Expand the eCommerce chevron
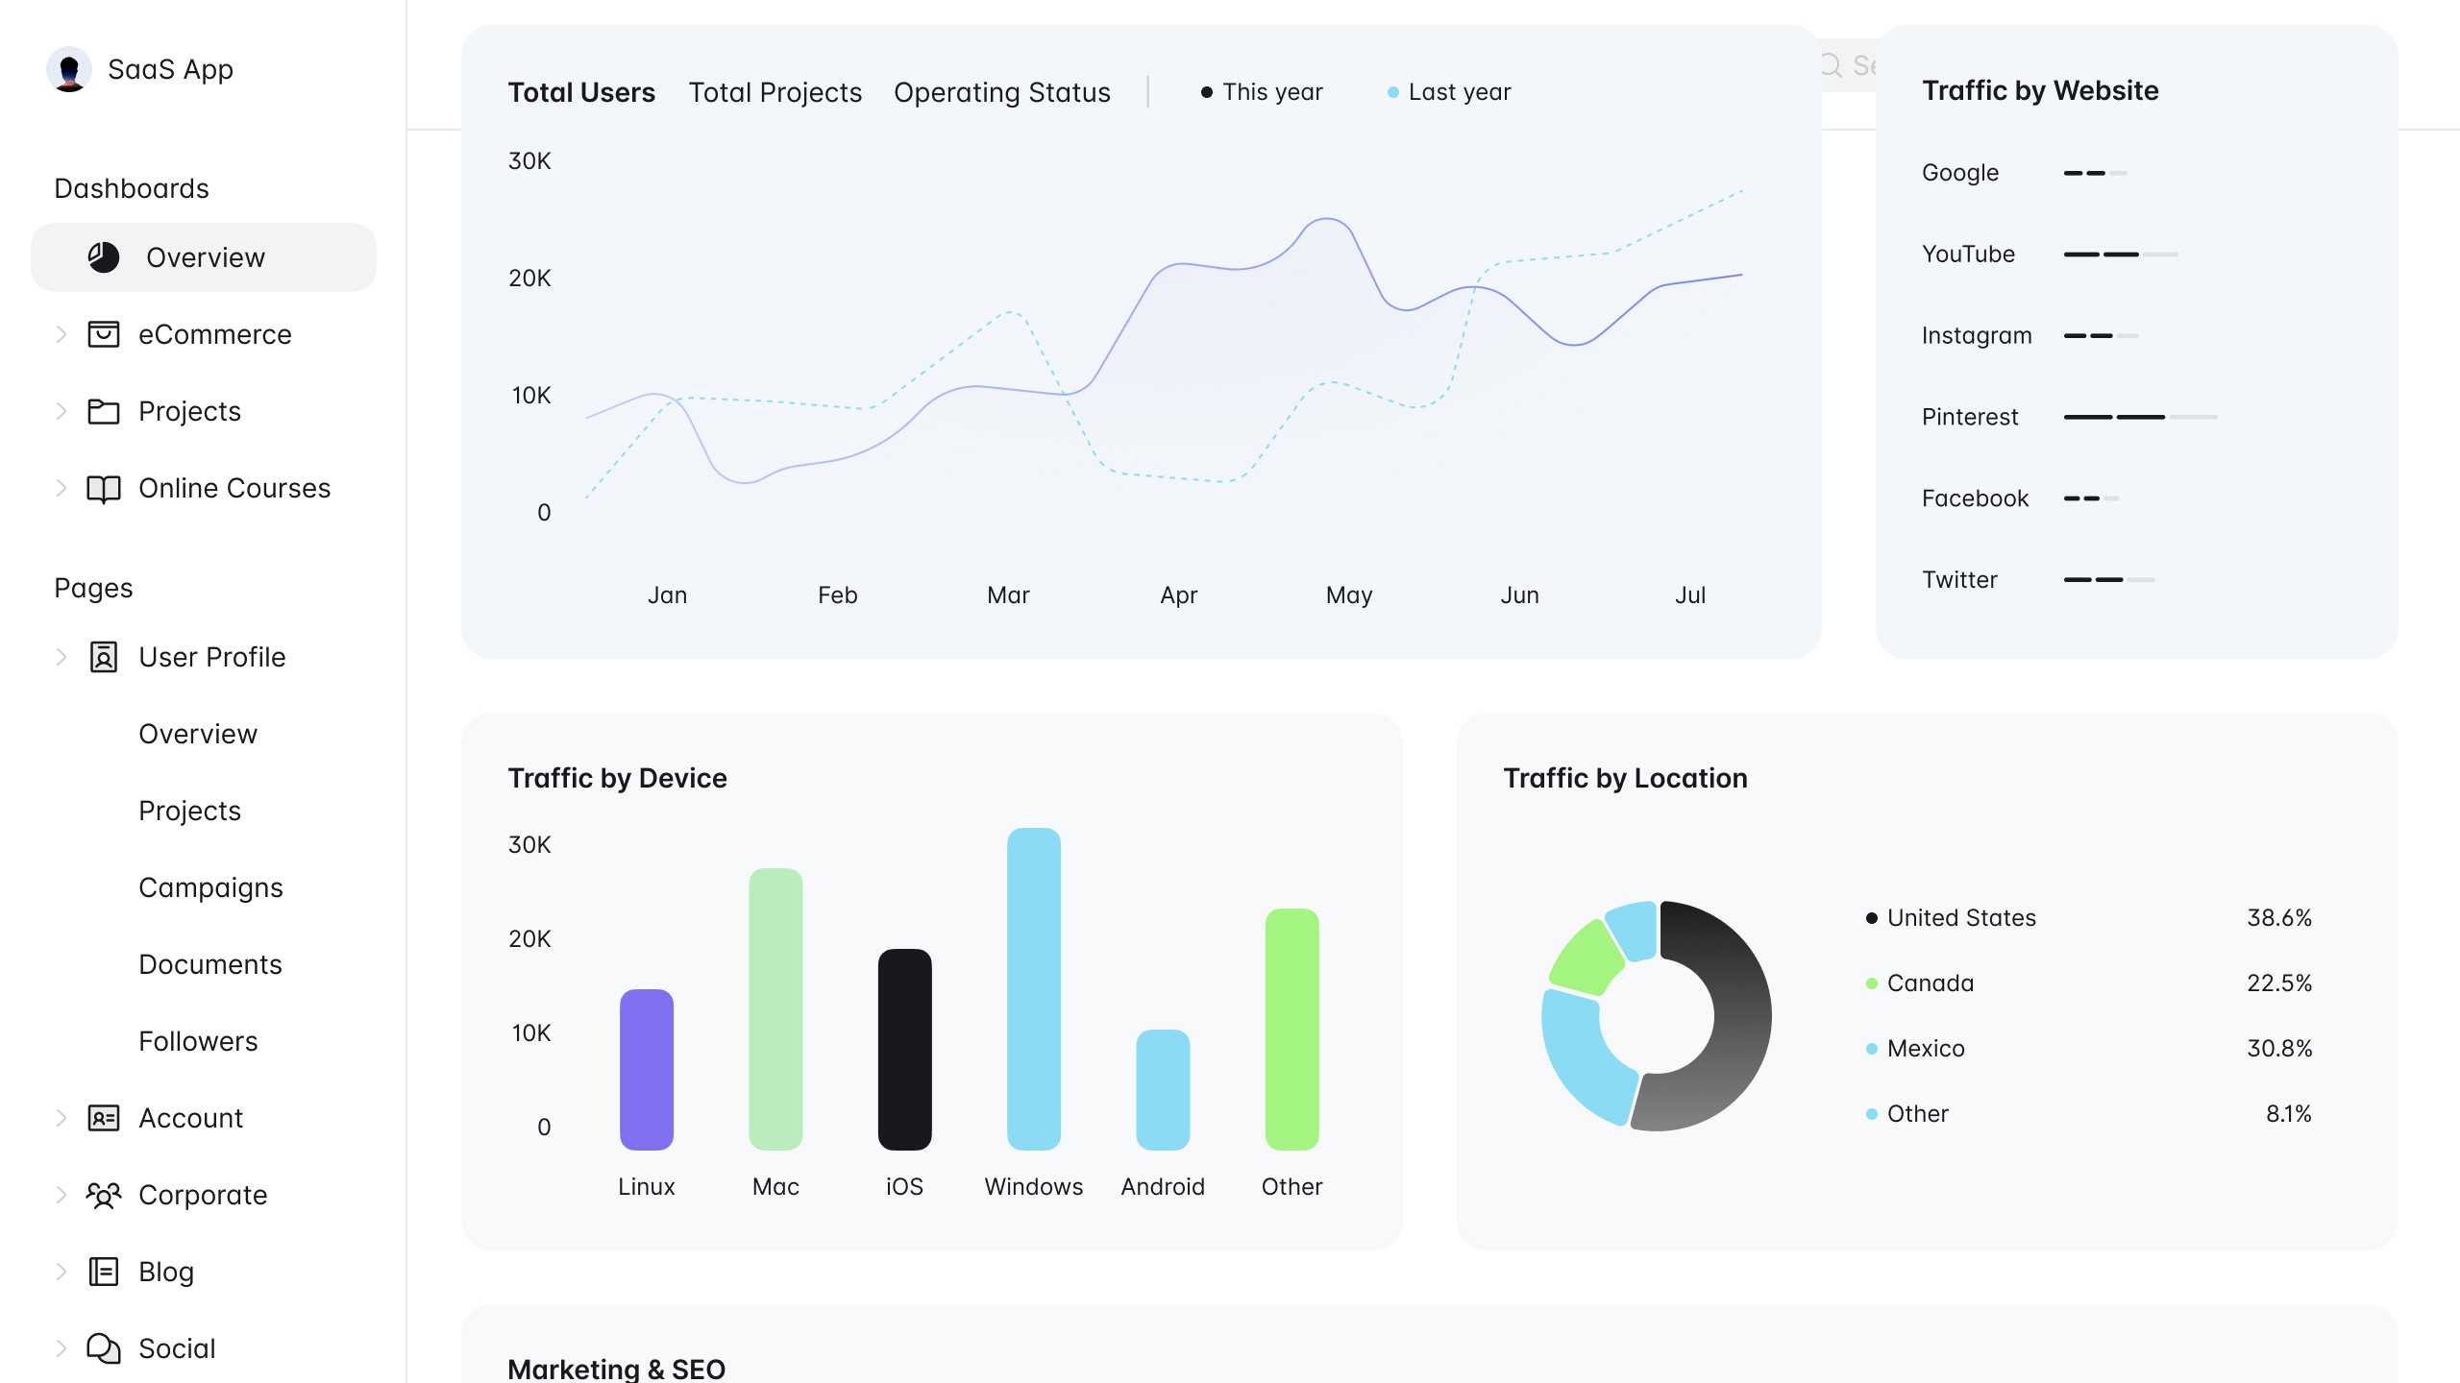The height and width of the screenshot is (1383, 2460). point(61,334)
